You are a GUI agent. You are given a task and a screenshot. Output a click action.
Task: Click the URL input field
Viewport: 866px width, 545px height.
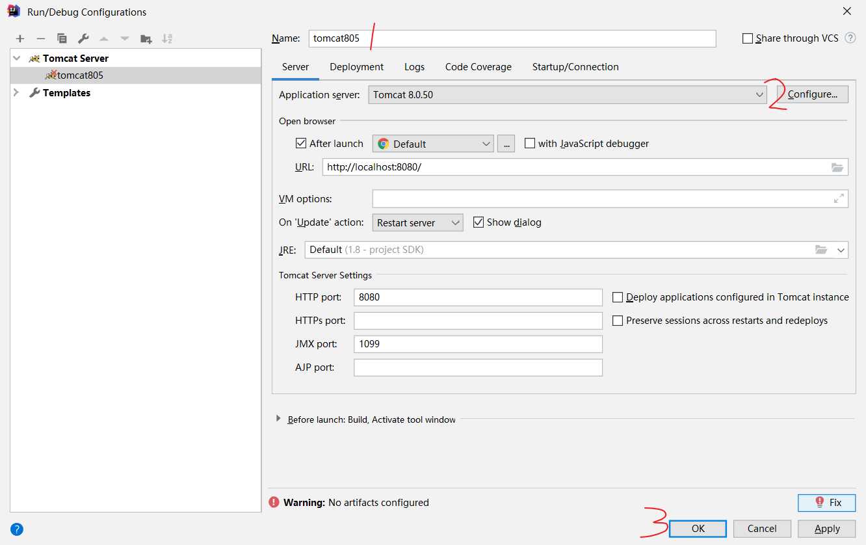pyautogui.click(x=585, y=167)
